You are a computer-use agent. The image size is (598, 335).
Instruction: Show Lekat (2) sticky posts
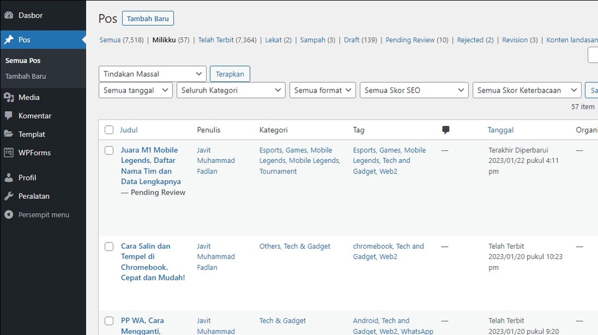278,40
